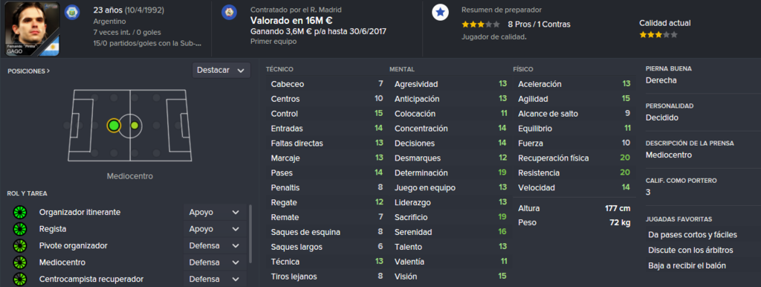Click the Organizador itinerante role suitability icon
This screenshot has height=287, width=761.
pyautogui.click(x=20, y=212)
